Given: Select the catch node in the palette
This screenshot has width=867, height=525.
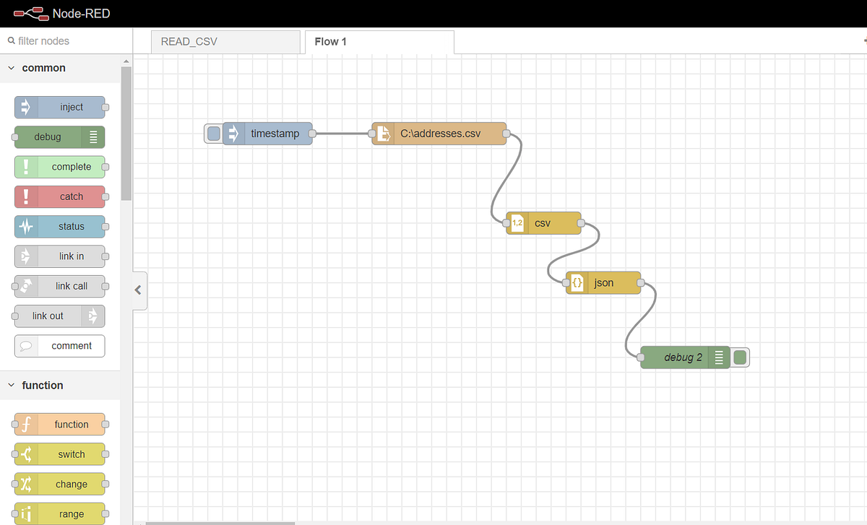Looking at the screenshot, I should point(61,196).
